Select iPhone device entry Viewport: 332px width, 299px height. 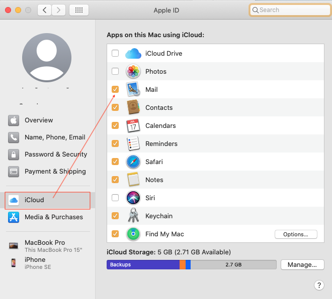coord(48,263)
